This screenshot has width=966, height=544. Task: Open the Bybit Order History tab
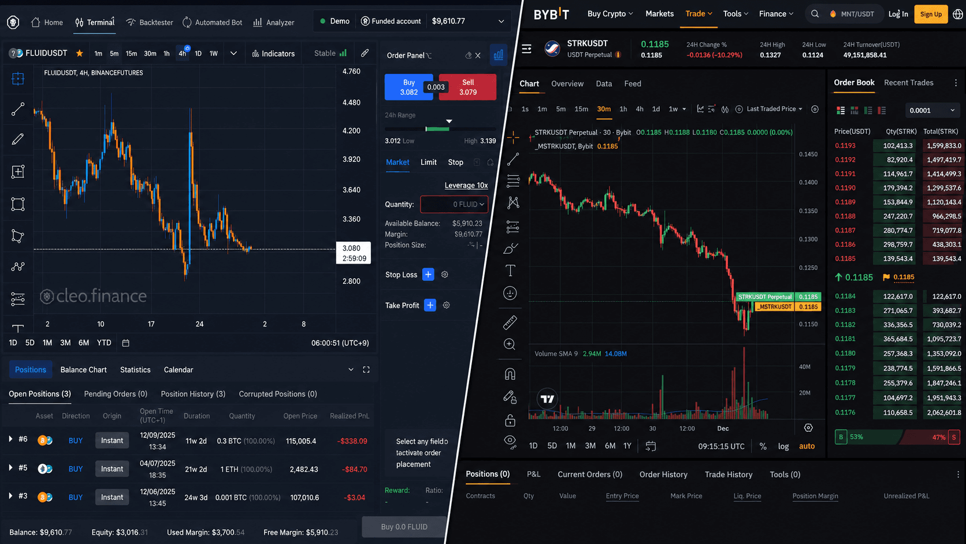pos(663,475)
